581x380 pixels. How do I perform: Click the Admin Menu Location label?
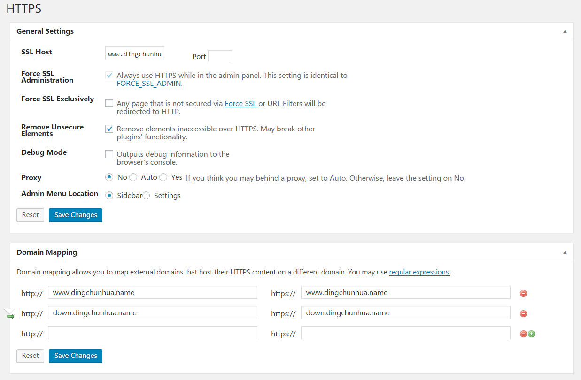coord(60,194)
